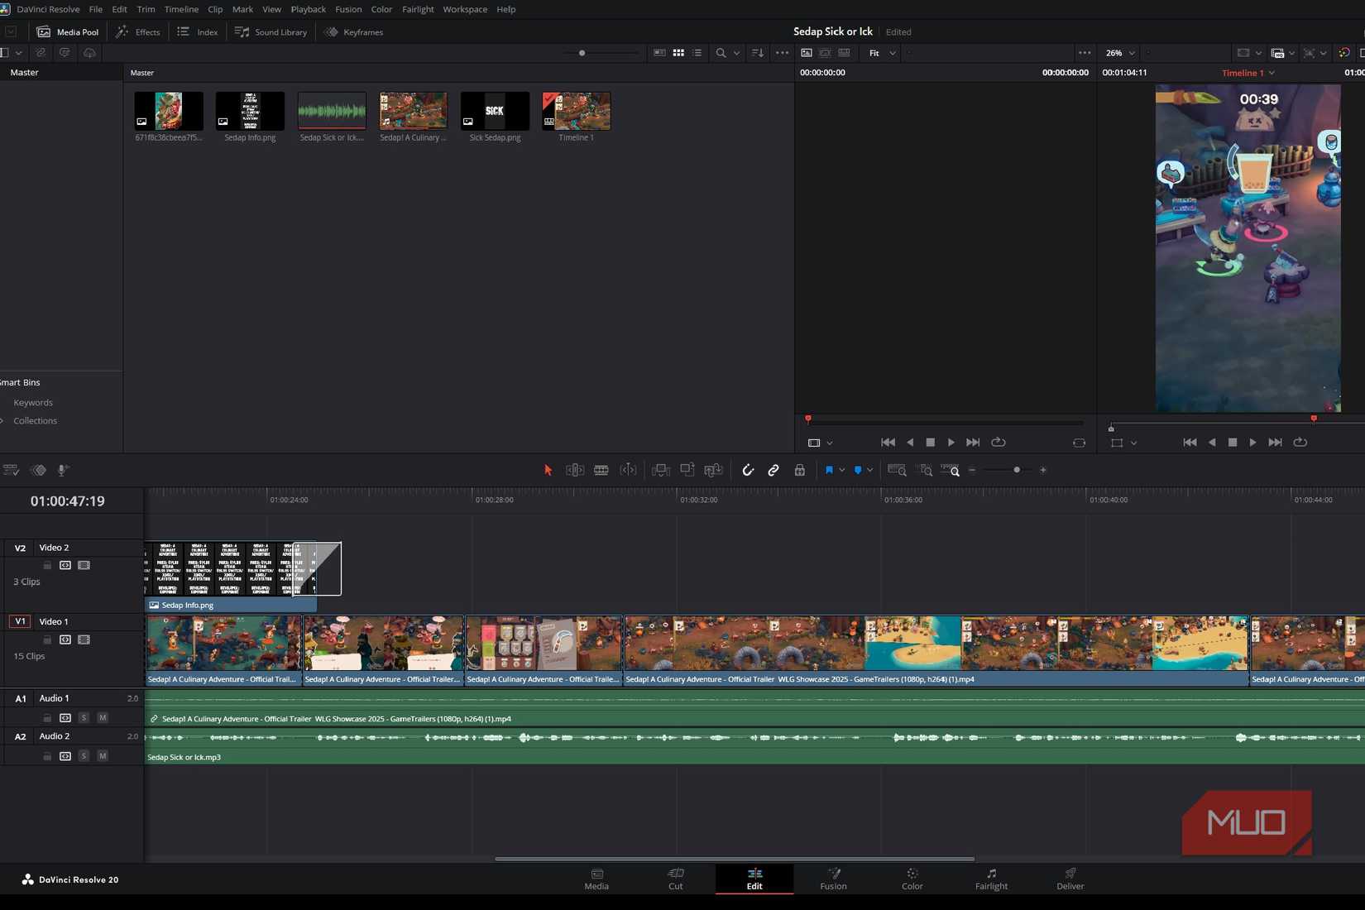Toggle the snapping magnet icon

click(x=748, y=470)
